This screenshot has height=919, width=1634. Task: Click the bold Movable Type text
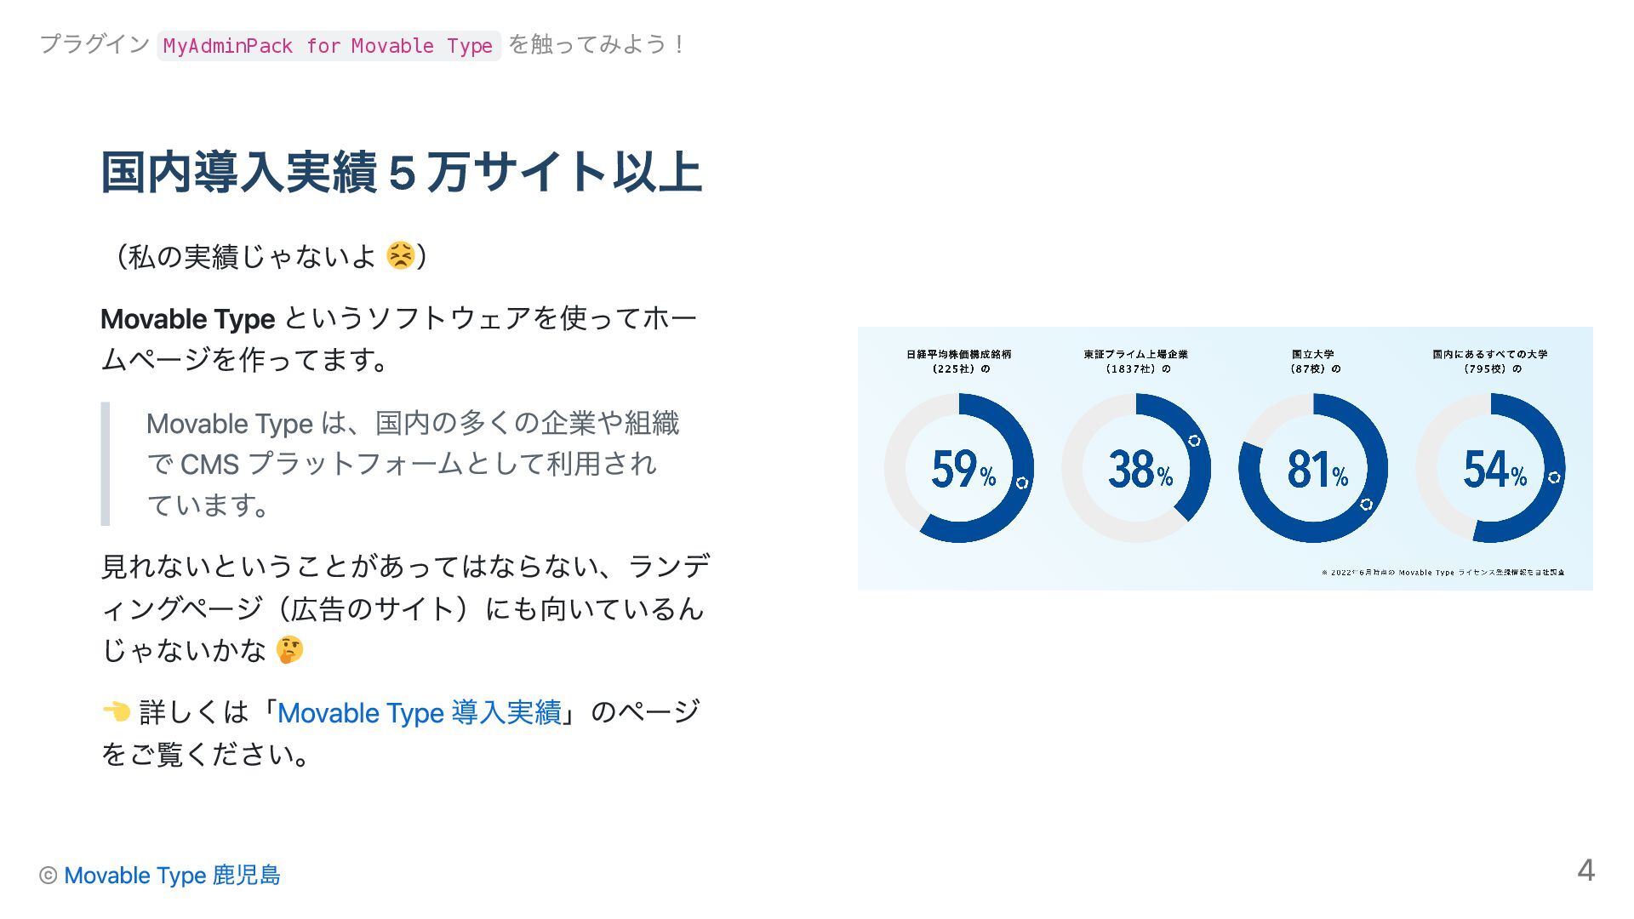point(187,319)
